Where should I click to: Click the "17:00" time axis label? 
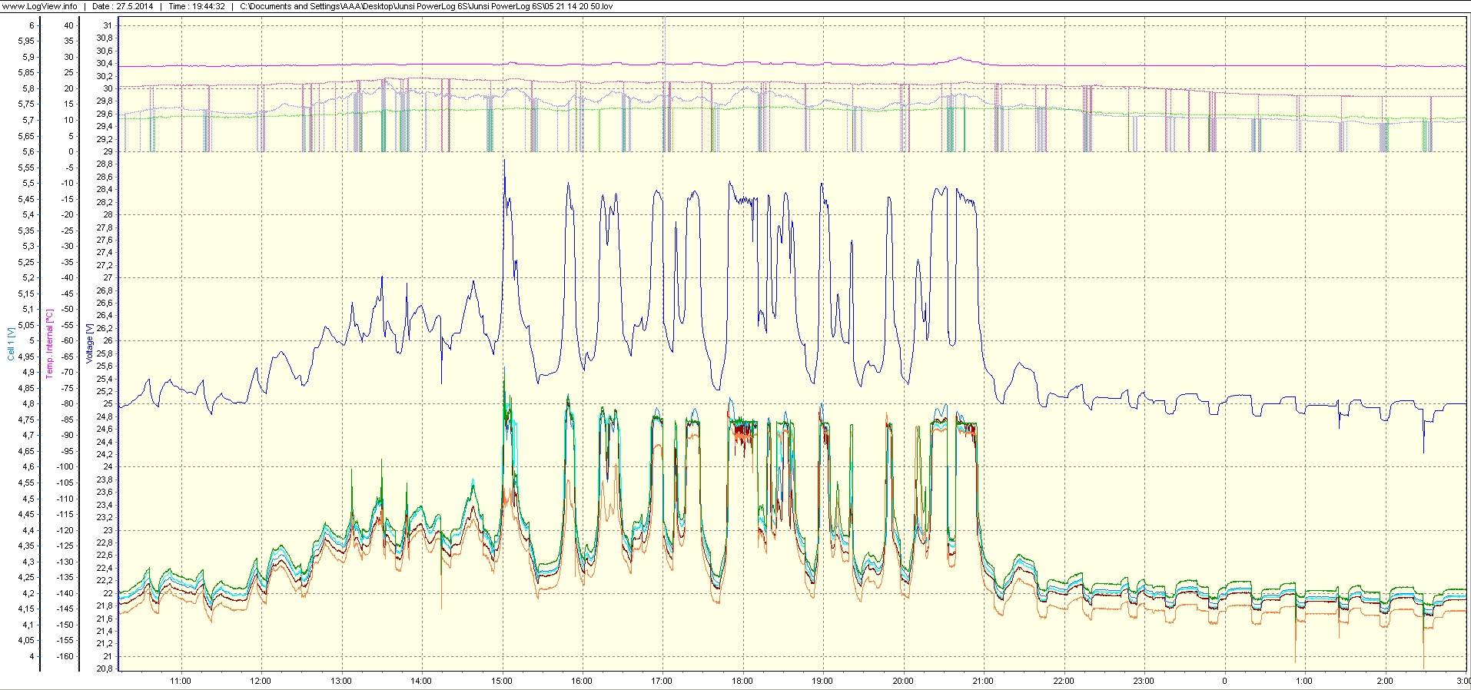(662, 681)
